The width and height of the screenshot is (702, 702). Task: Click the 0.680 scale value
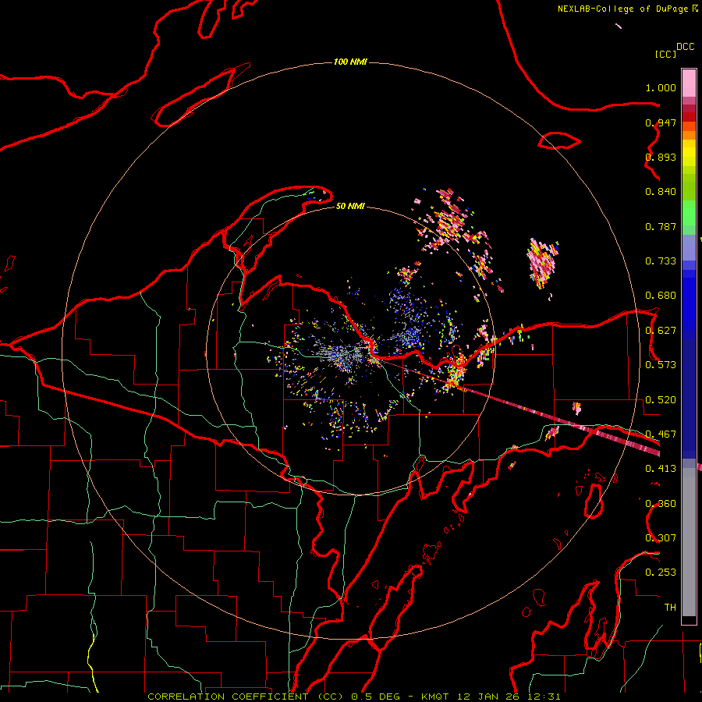tap(661, 296)
